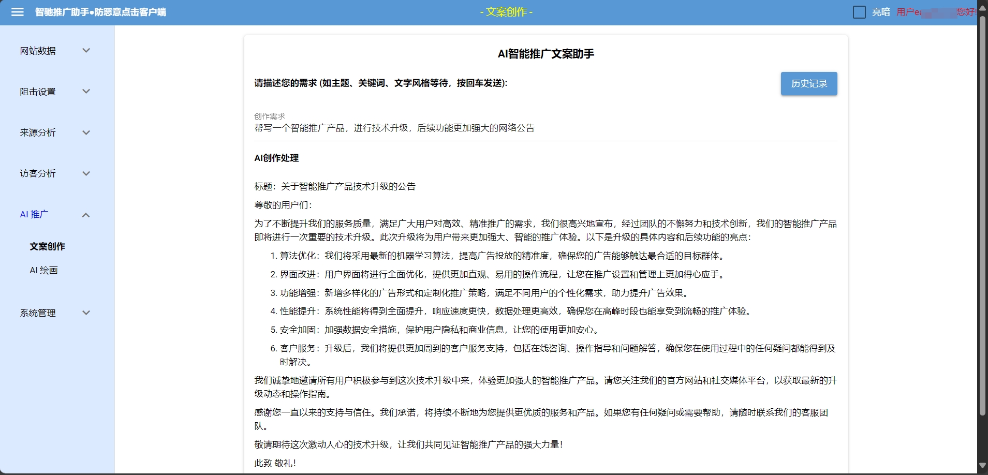Open the 网站数据 menu item

pyautogui.click(x=38, y=51)
